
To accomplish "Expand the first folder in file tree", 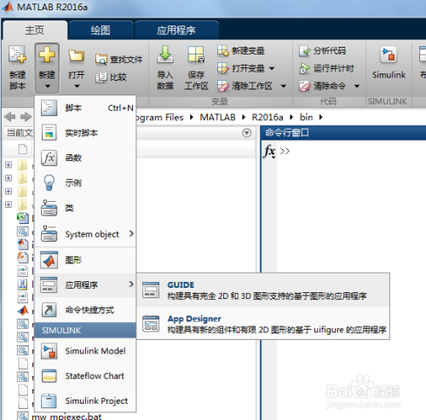I will (x=9, y=164).
